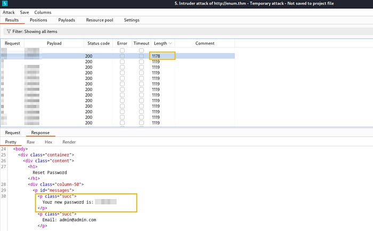Toggle the Length column sort arrow
Screen dimensions: 373x231
171,43
